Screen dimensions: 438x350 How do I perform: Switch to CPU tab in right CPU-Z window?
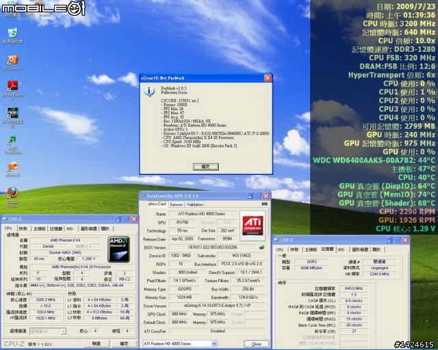coord(280,250)
